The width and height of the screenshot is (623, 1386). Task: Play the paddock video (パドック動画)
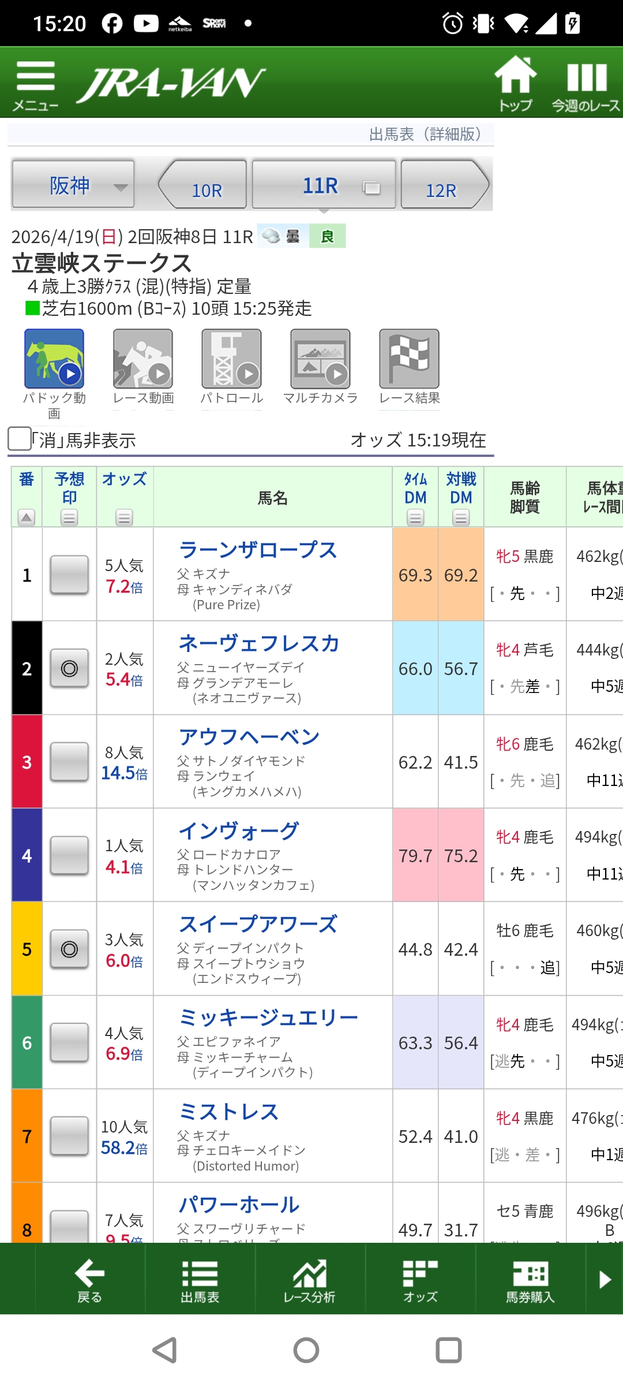click(x=54, y=359)
